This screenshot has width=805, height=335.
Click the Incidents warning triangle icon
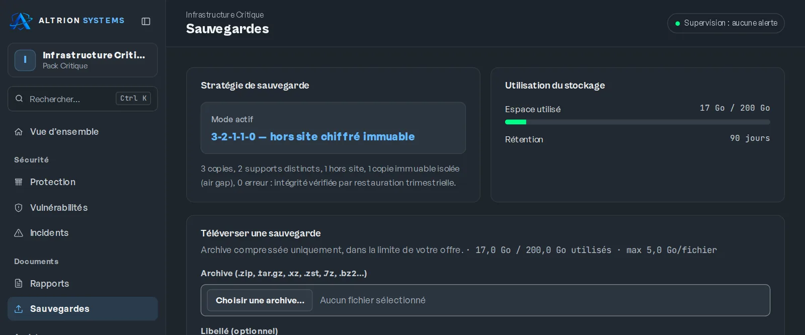pos(19,233)
